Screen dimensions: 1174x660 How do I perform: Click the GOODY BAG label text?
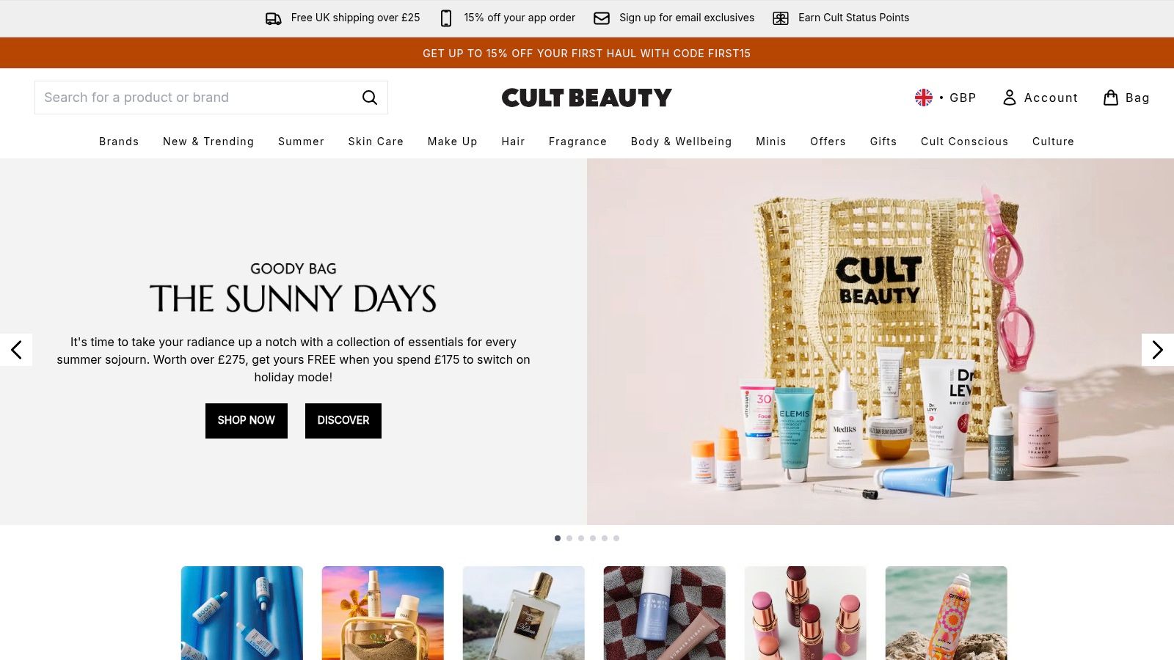(x=293, y=269)
